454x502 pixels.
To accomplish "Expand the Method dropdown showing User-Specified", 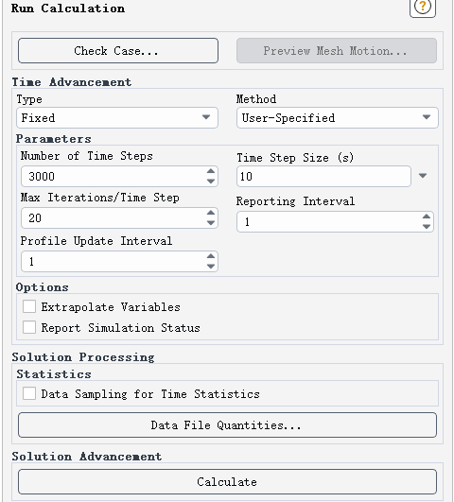I will click(338, 118).
